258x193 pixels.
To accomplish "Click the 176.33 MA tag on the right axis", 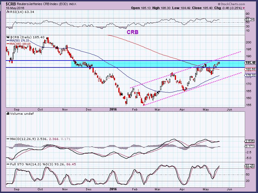I will [250, 75].
